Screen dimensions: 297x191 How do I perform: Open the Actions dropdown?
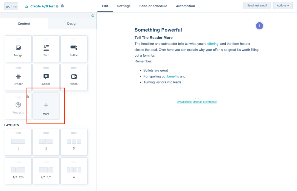point(283,5)
